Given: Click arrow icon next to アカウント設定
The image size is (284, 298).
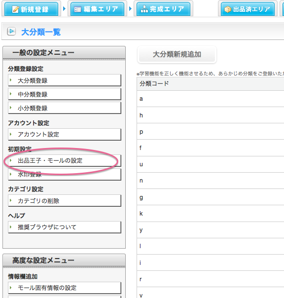Looking at the screenshot, I should pyautogui.click(x=11, y=134).
